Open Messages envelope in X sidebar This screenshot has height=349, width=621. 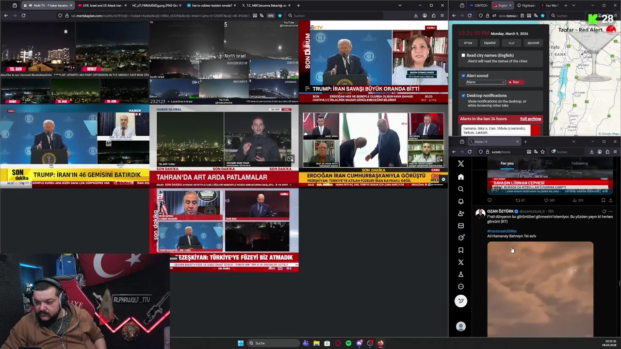click(x=461, y=225)
